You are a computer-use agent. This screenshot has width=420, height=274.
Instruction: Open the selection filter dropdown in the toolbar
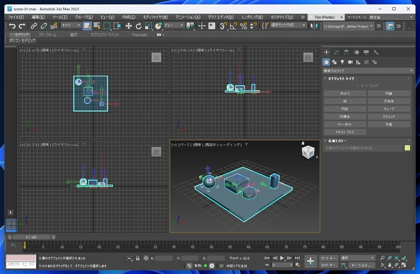tap(71, 25)
